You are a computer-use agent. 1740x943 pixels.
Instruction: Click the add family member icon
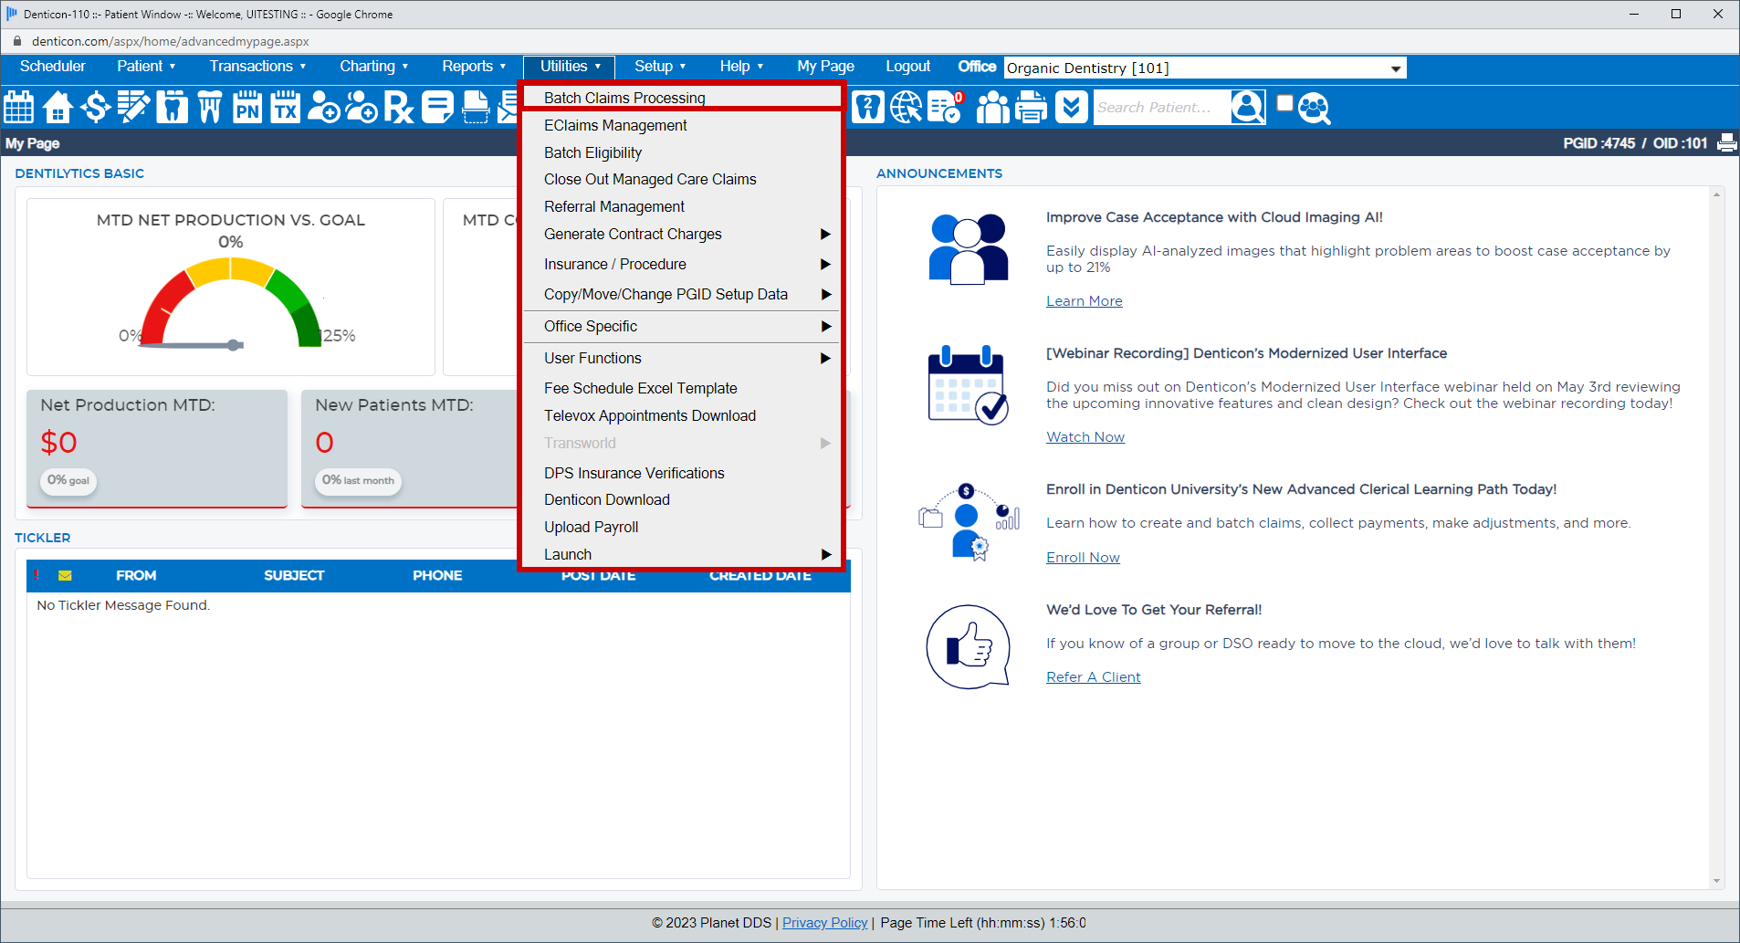(x=362, y=108)
